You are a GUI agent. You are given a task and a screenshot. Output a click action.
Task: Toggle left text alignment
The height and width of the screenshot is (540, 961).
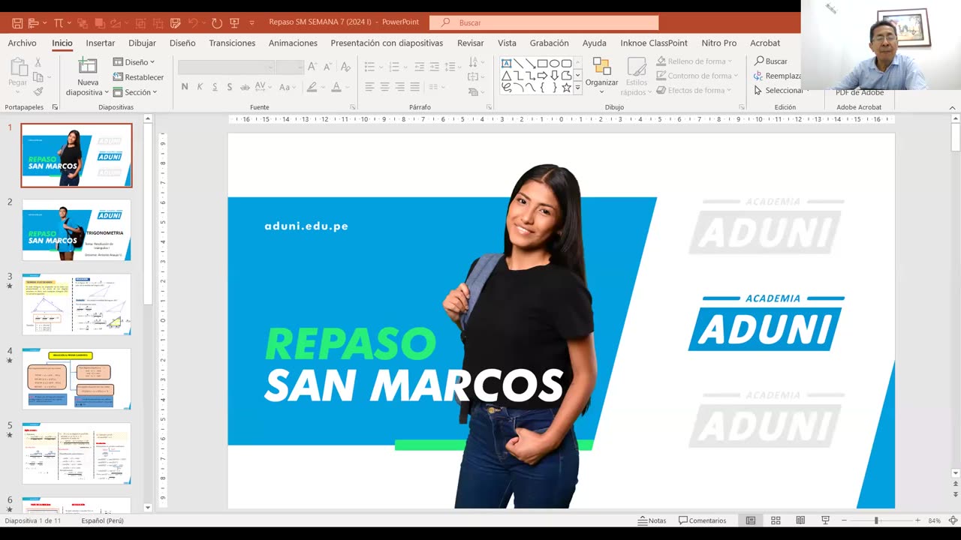pyautogui.click(x=369, y=87)
